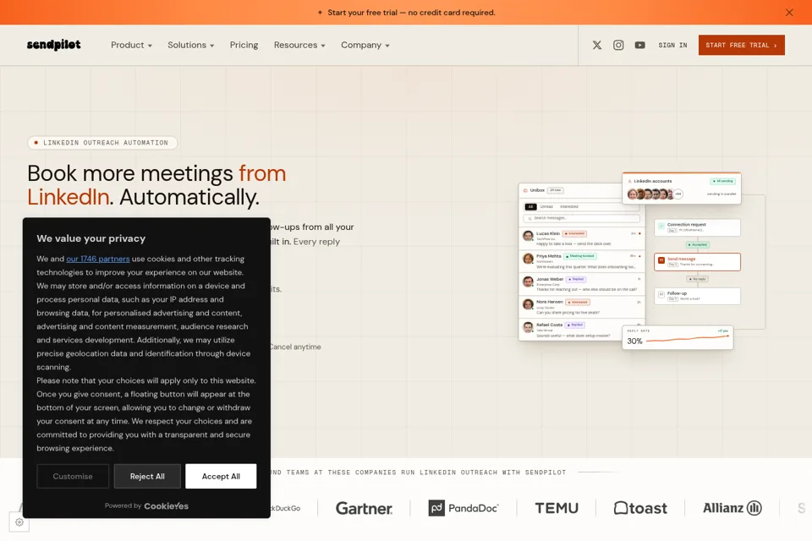Screen dimensions: 812x541
Task: Click the Connection request step card
Action: coord(698,227)
